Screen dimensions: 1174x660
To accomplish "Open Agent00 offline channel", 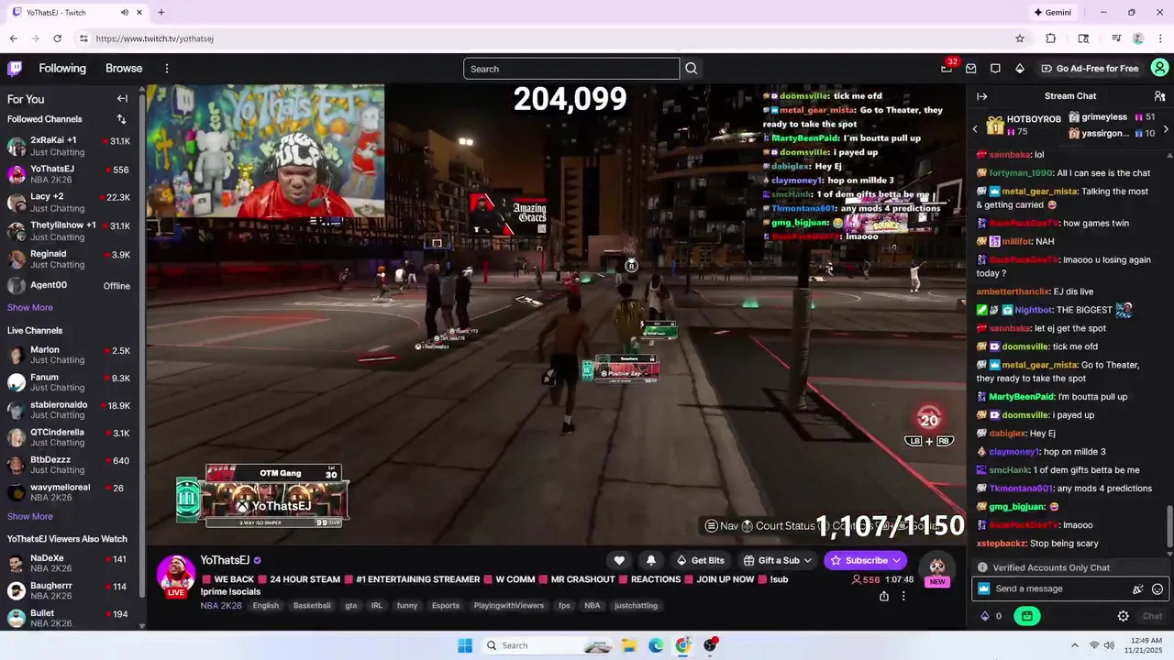I will click(69, 286).
